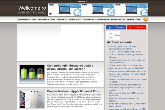
Task: Open sidebar link 'Imprimarea parțială a unui document PDF'
Action: (x=127, y=109)
